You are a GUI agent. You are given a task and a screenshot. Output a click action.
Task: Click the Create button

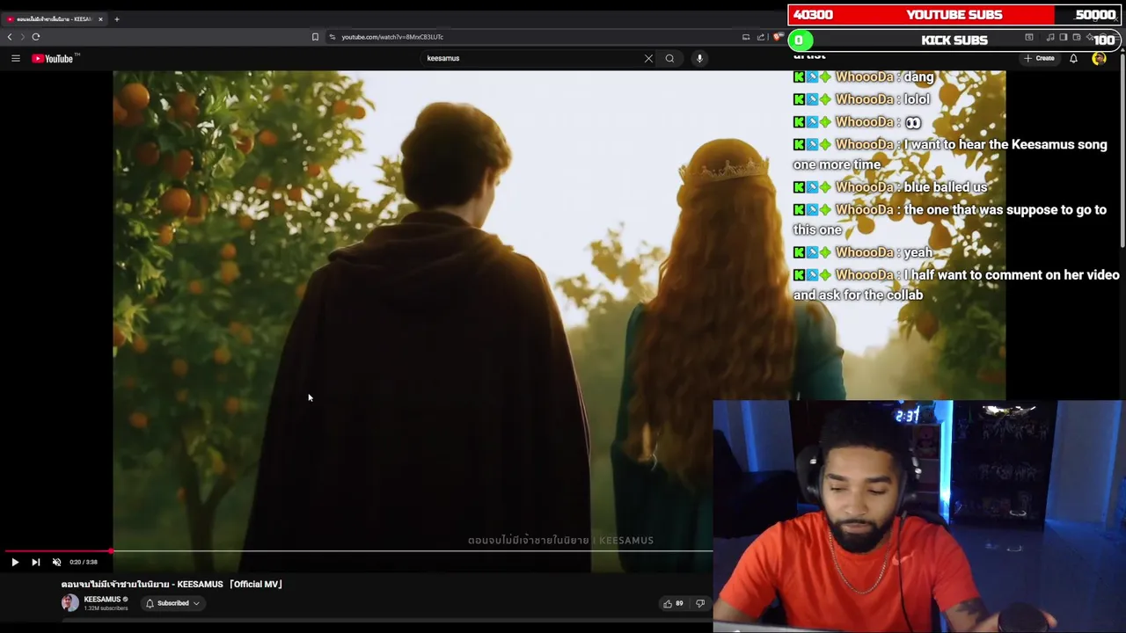click(1039, 58)
